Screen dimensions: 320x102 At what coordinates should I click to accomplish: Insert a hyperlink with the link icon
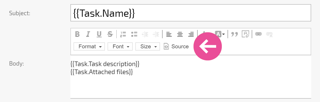258,34
